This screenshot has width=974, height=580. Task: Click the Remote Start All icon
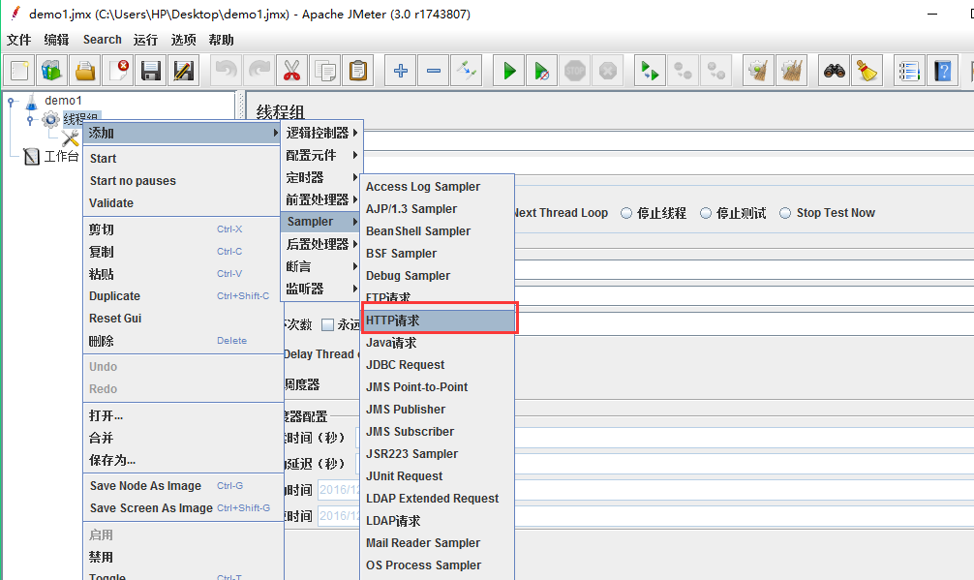click(650, 70)
